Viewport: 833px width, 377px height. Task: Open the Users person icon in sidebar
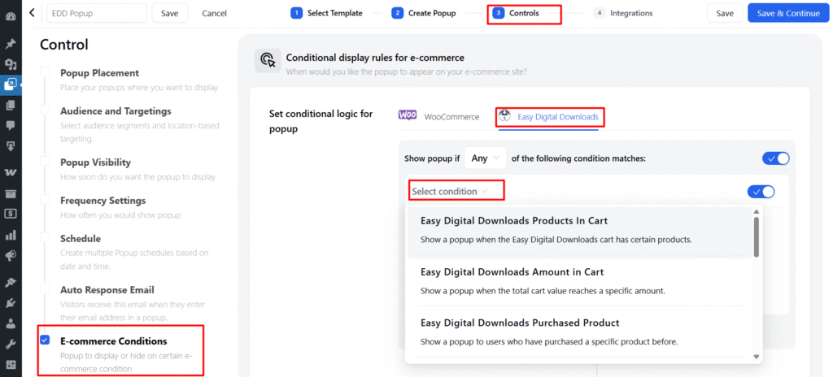(x=11, y=324)
